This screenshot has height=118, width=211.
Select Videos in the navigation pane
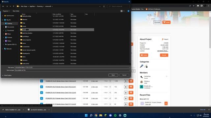click(x=9, y=41)
